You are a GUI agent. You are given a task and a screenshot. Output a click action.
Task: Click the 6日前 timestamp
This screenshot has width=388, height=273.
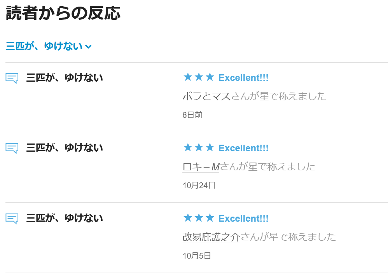click(192, 115)
